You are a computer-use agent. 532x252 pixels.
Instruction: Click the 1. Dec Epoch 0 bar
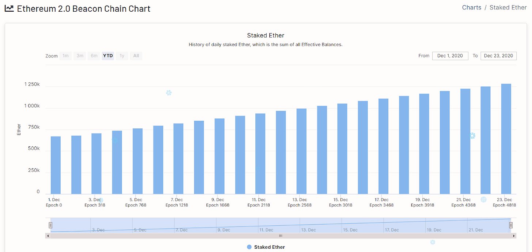(56, 165)
